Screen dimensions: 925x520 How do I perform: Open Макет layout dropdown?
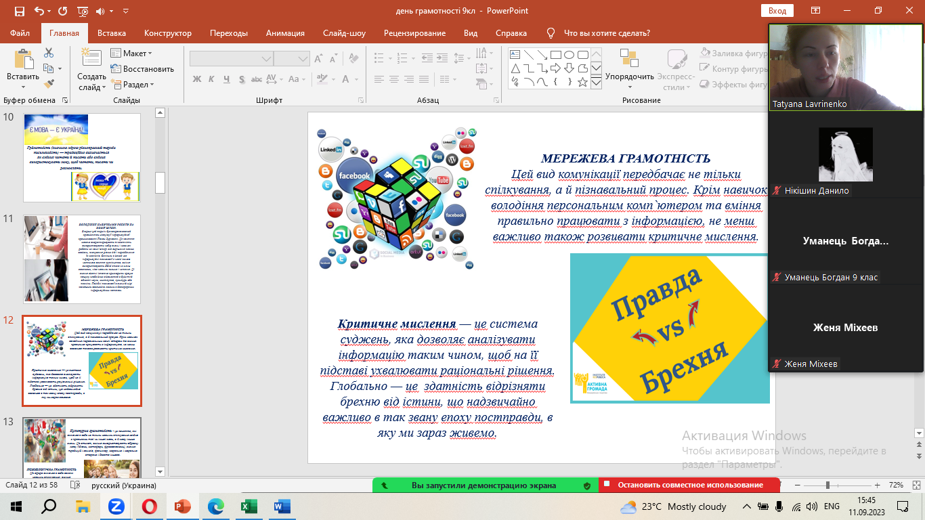(x=131, y=53)
